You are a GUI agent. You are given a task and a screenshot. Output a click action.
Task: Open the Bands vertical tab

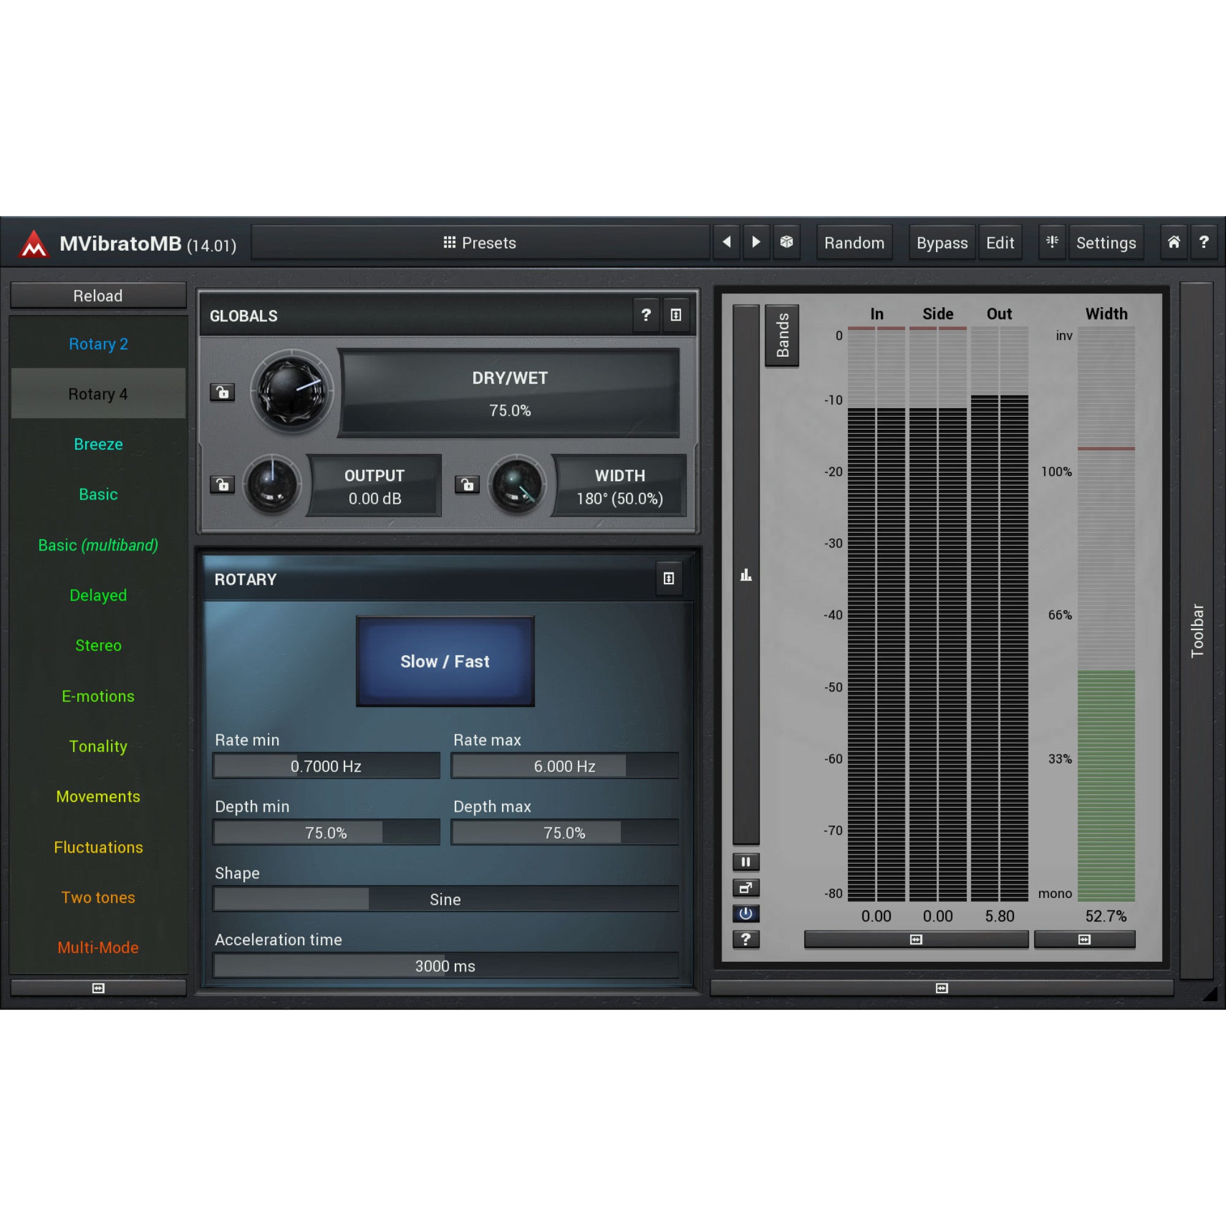(x=782, y=335)
